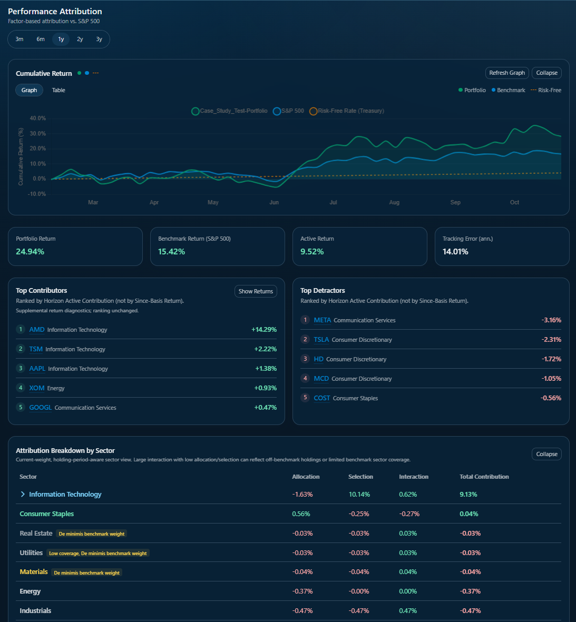The width and height of the screenshot is (576, 622).
Task: Click Real Estate's De minimis benchmark weight tag
Action: click(x=92, y=534)
